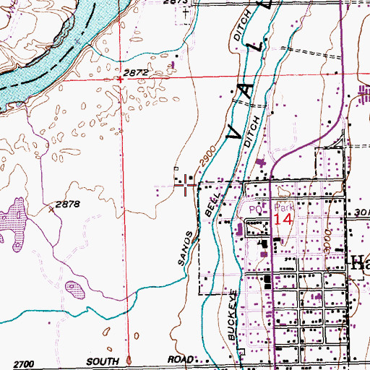Click the 2700 label at bottom edge
This screenshot has width=370, height=370.
[x=24, y=364]
